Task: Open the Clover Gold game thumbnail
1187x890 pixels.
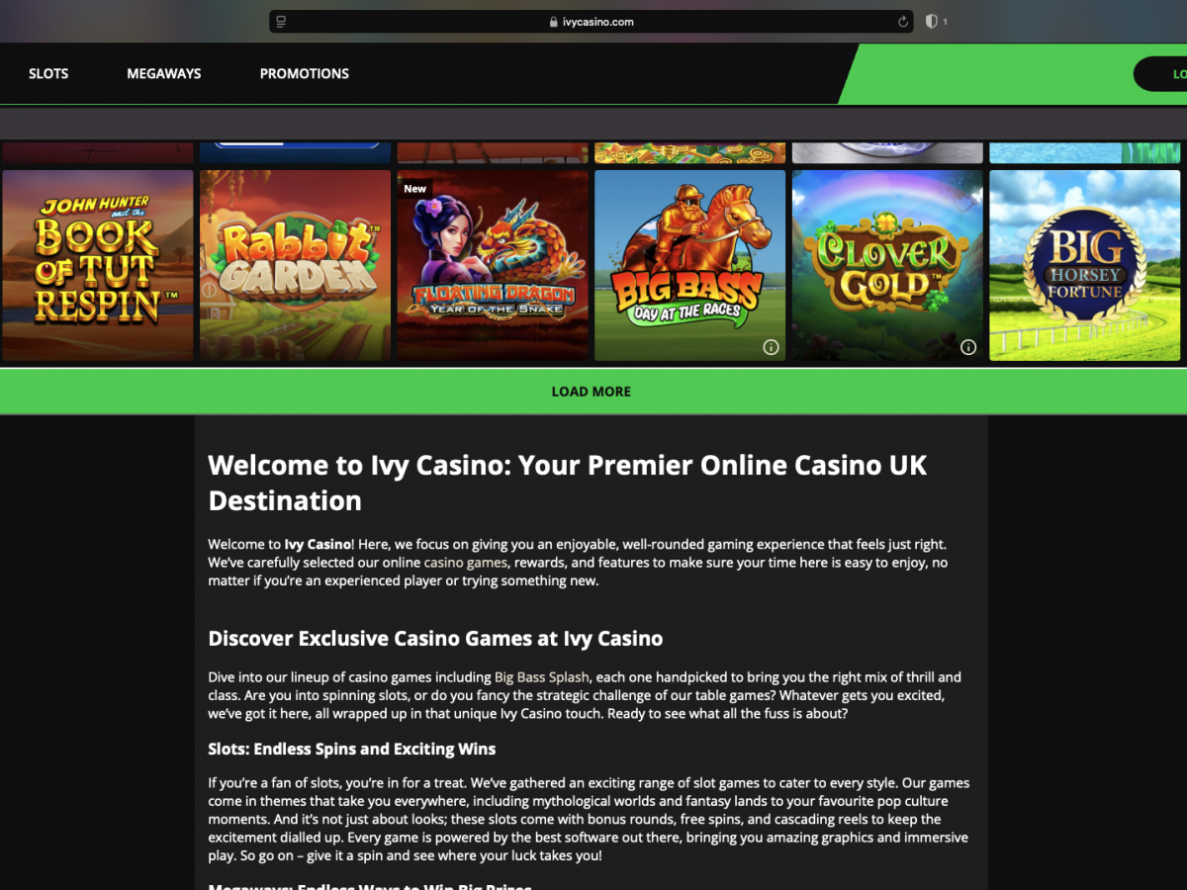Action: [887, 265]
